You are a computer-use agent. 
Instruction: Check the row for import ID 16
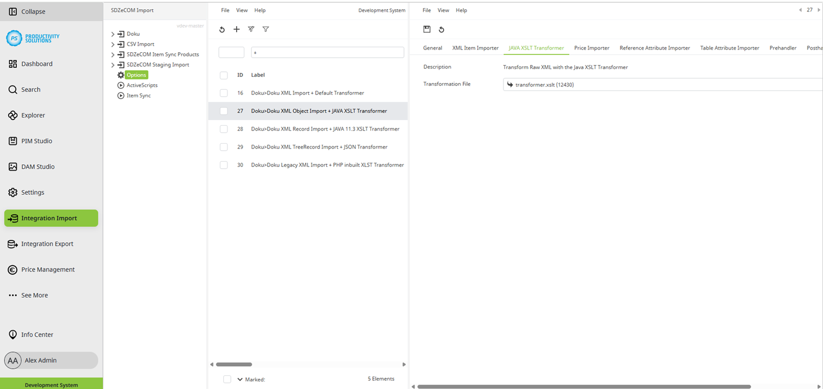[223, 92]
